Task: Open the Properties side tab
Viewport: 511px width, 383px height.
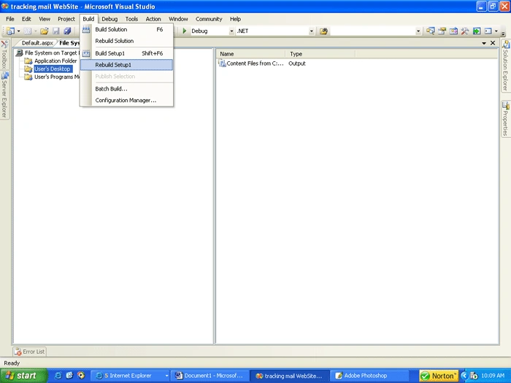Action: [x=506, y=119]
